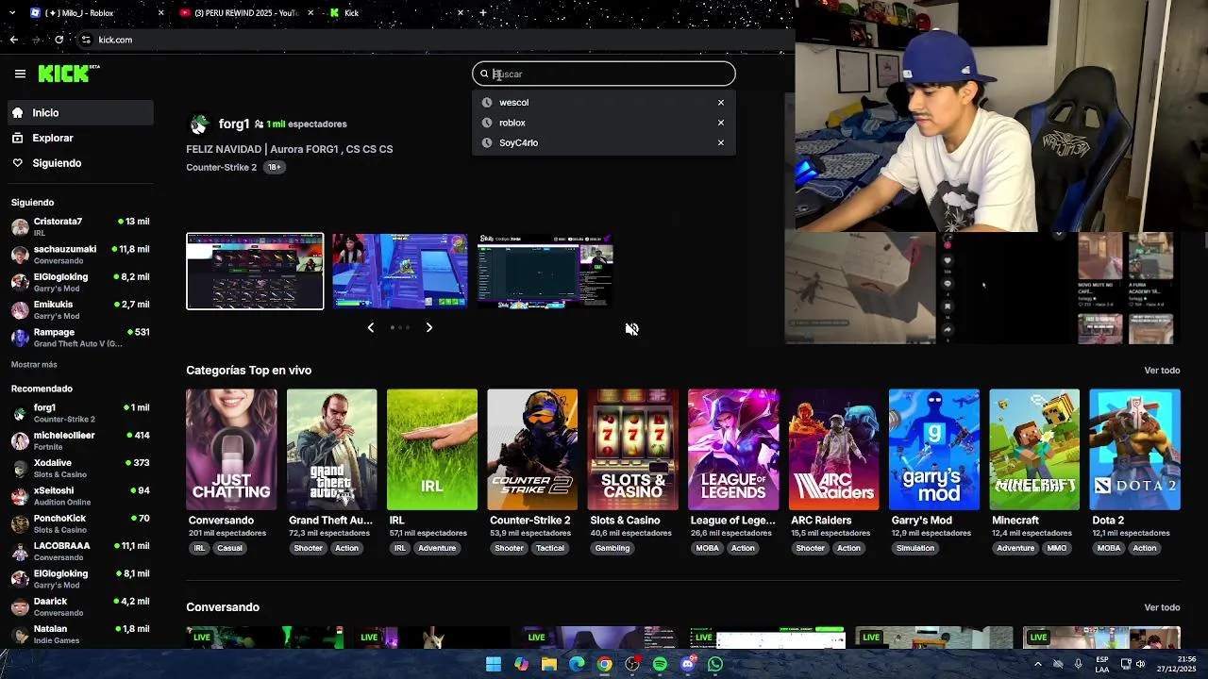Viewport: 1208px width, 679px height.
Task: Click the Kick logo
Action: click(x=68, y=74)
